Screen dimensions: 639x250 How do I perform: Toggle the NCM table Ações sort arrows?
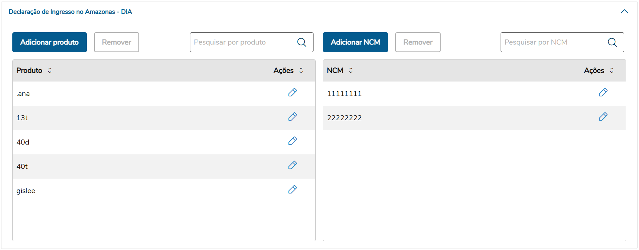tap(612, 70)
